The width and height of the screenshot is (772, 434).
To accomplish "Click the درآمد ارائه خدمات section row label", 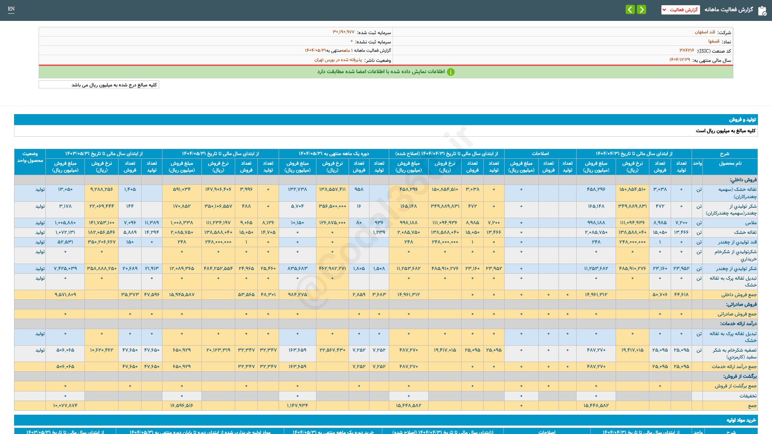I will 738,324.
